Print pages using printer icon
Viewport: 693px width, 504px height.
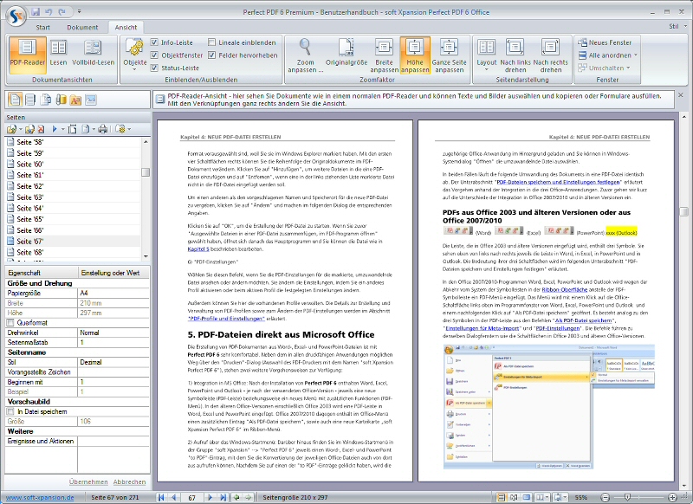point(102,129)
